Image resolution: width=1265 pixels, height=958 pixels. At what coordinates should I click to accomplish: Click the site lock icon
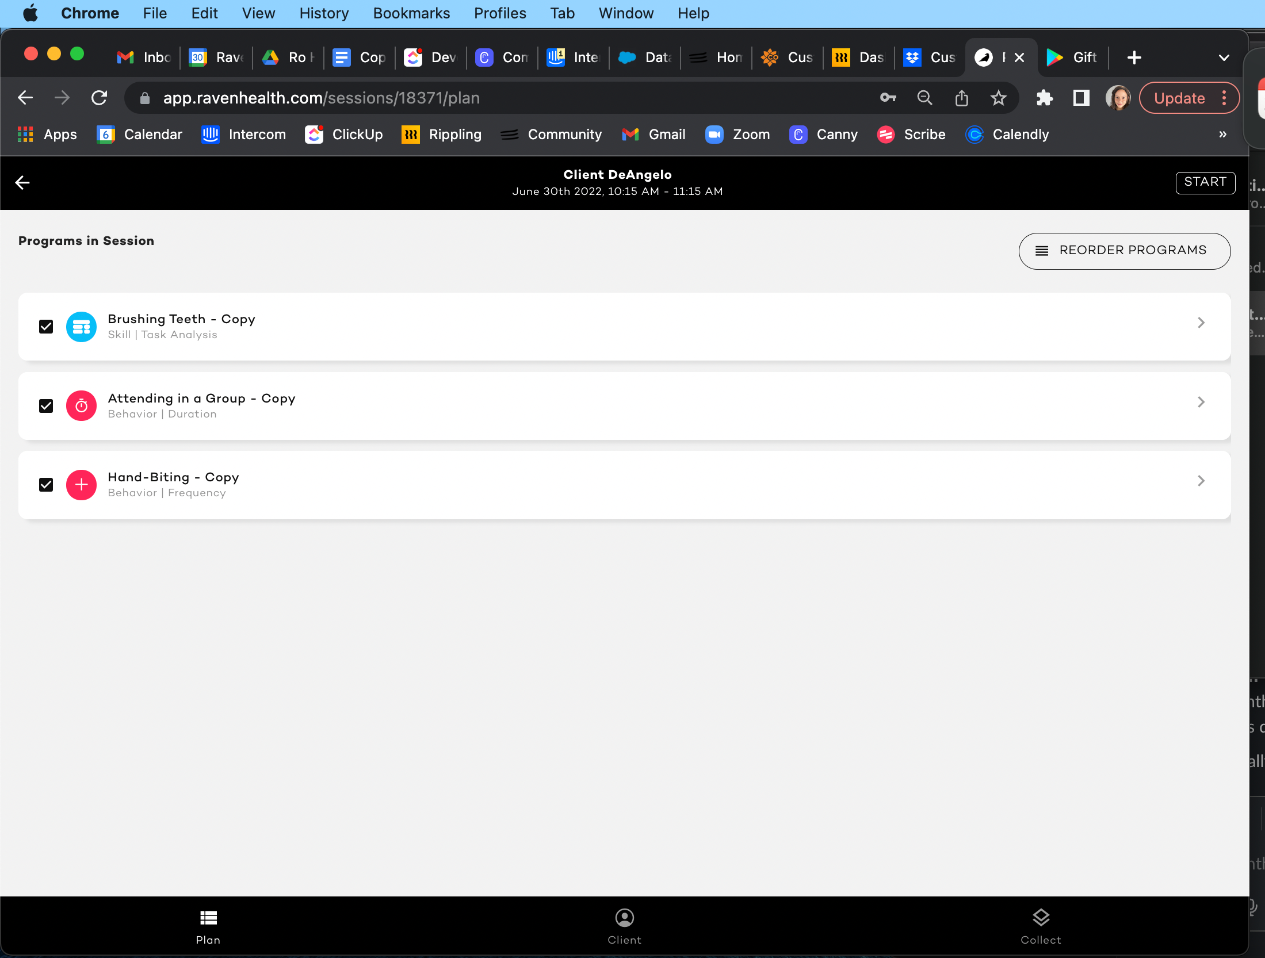coord(145,98)
